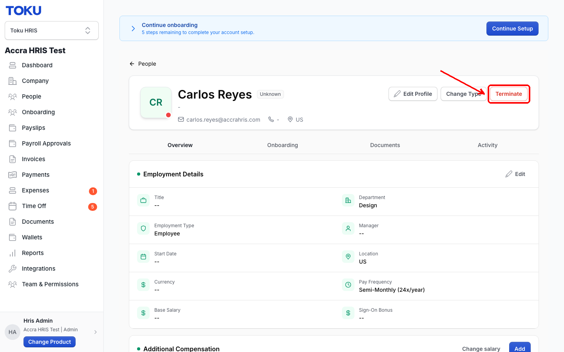Click the back arrow beside People

132,64
